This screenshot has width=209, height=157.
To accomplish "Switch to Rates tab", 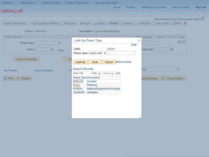I will coord(177,23).
